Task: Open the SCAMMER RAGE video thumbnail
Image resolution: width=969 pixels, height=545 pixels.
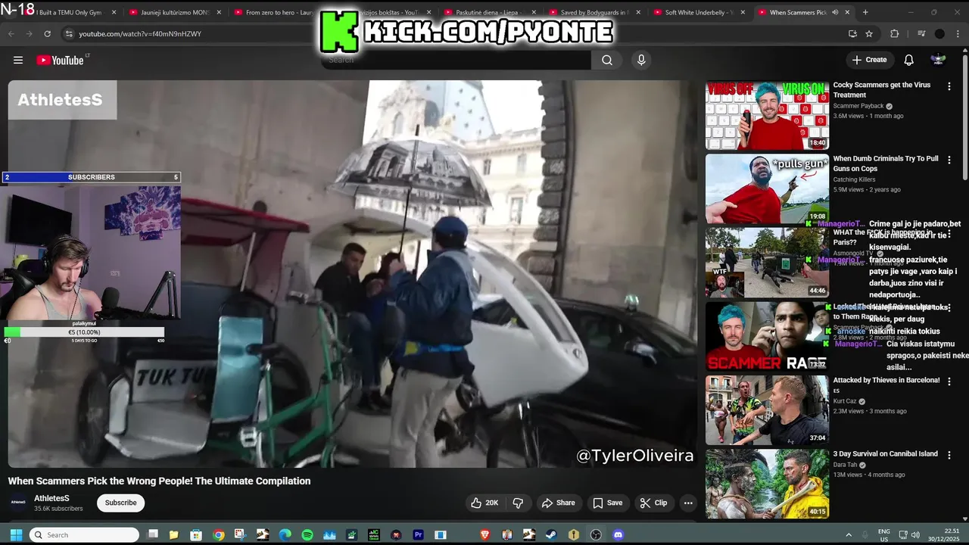Action: (767, 336)
